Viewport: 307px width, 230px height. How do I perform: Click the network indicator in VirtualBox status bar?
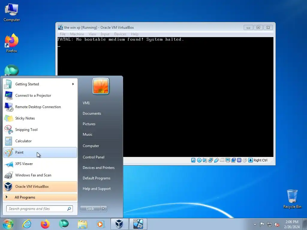pyautogui.click(x=210, y=160)
